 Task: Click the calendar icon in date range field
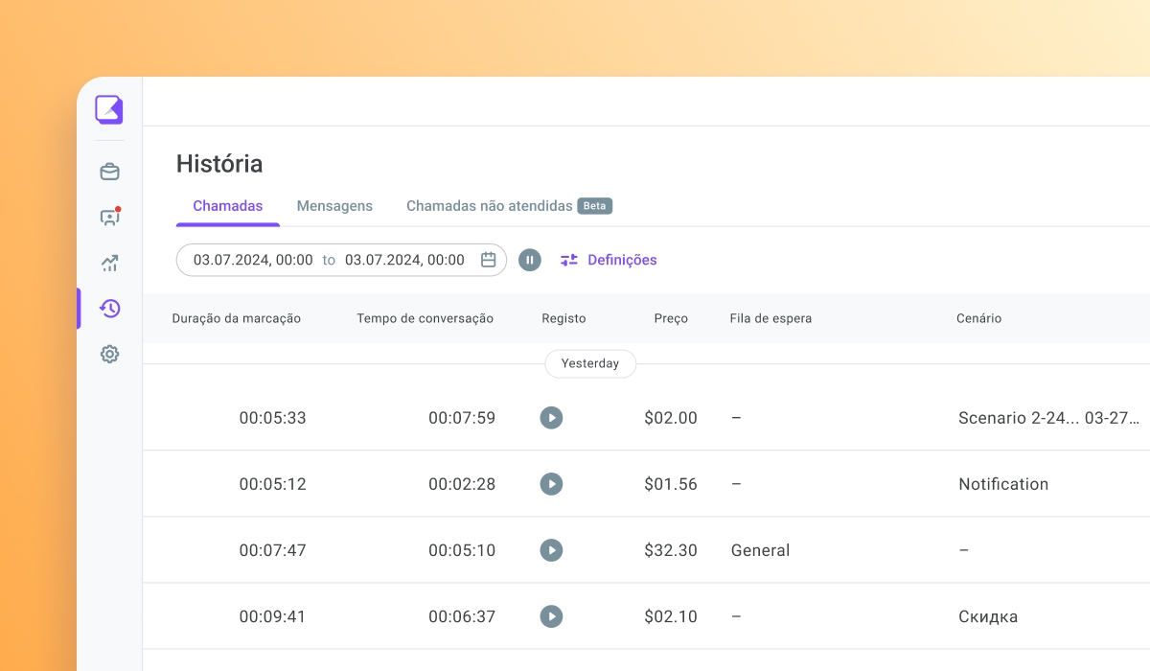pyautogui.click(x=488, y=260)
